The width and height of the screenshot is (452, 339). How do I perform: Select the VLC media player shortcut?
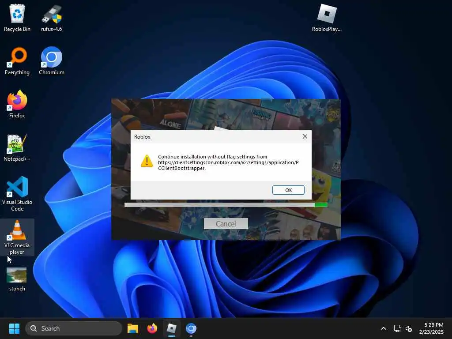tap(17, 237)
